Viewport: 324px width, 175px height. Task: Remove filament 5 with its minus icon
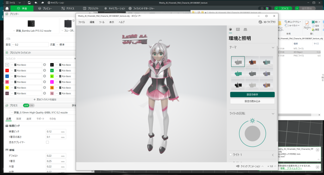pyautogui.click(x=44, y=76)
